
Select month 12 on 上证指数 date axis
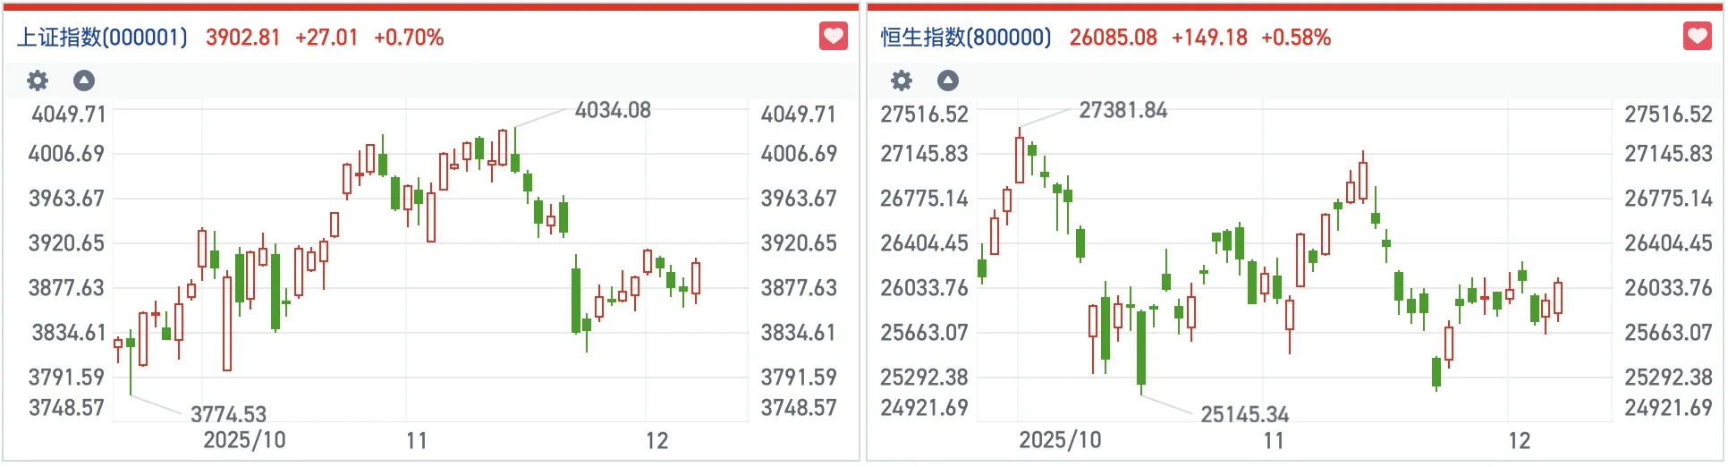click(x=656, y=440)
